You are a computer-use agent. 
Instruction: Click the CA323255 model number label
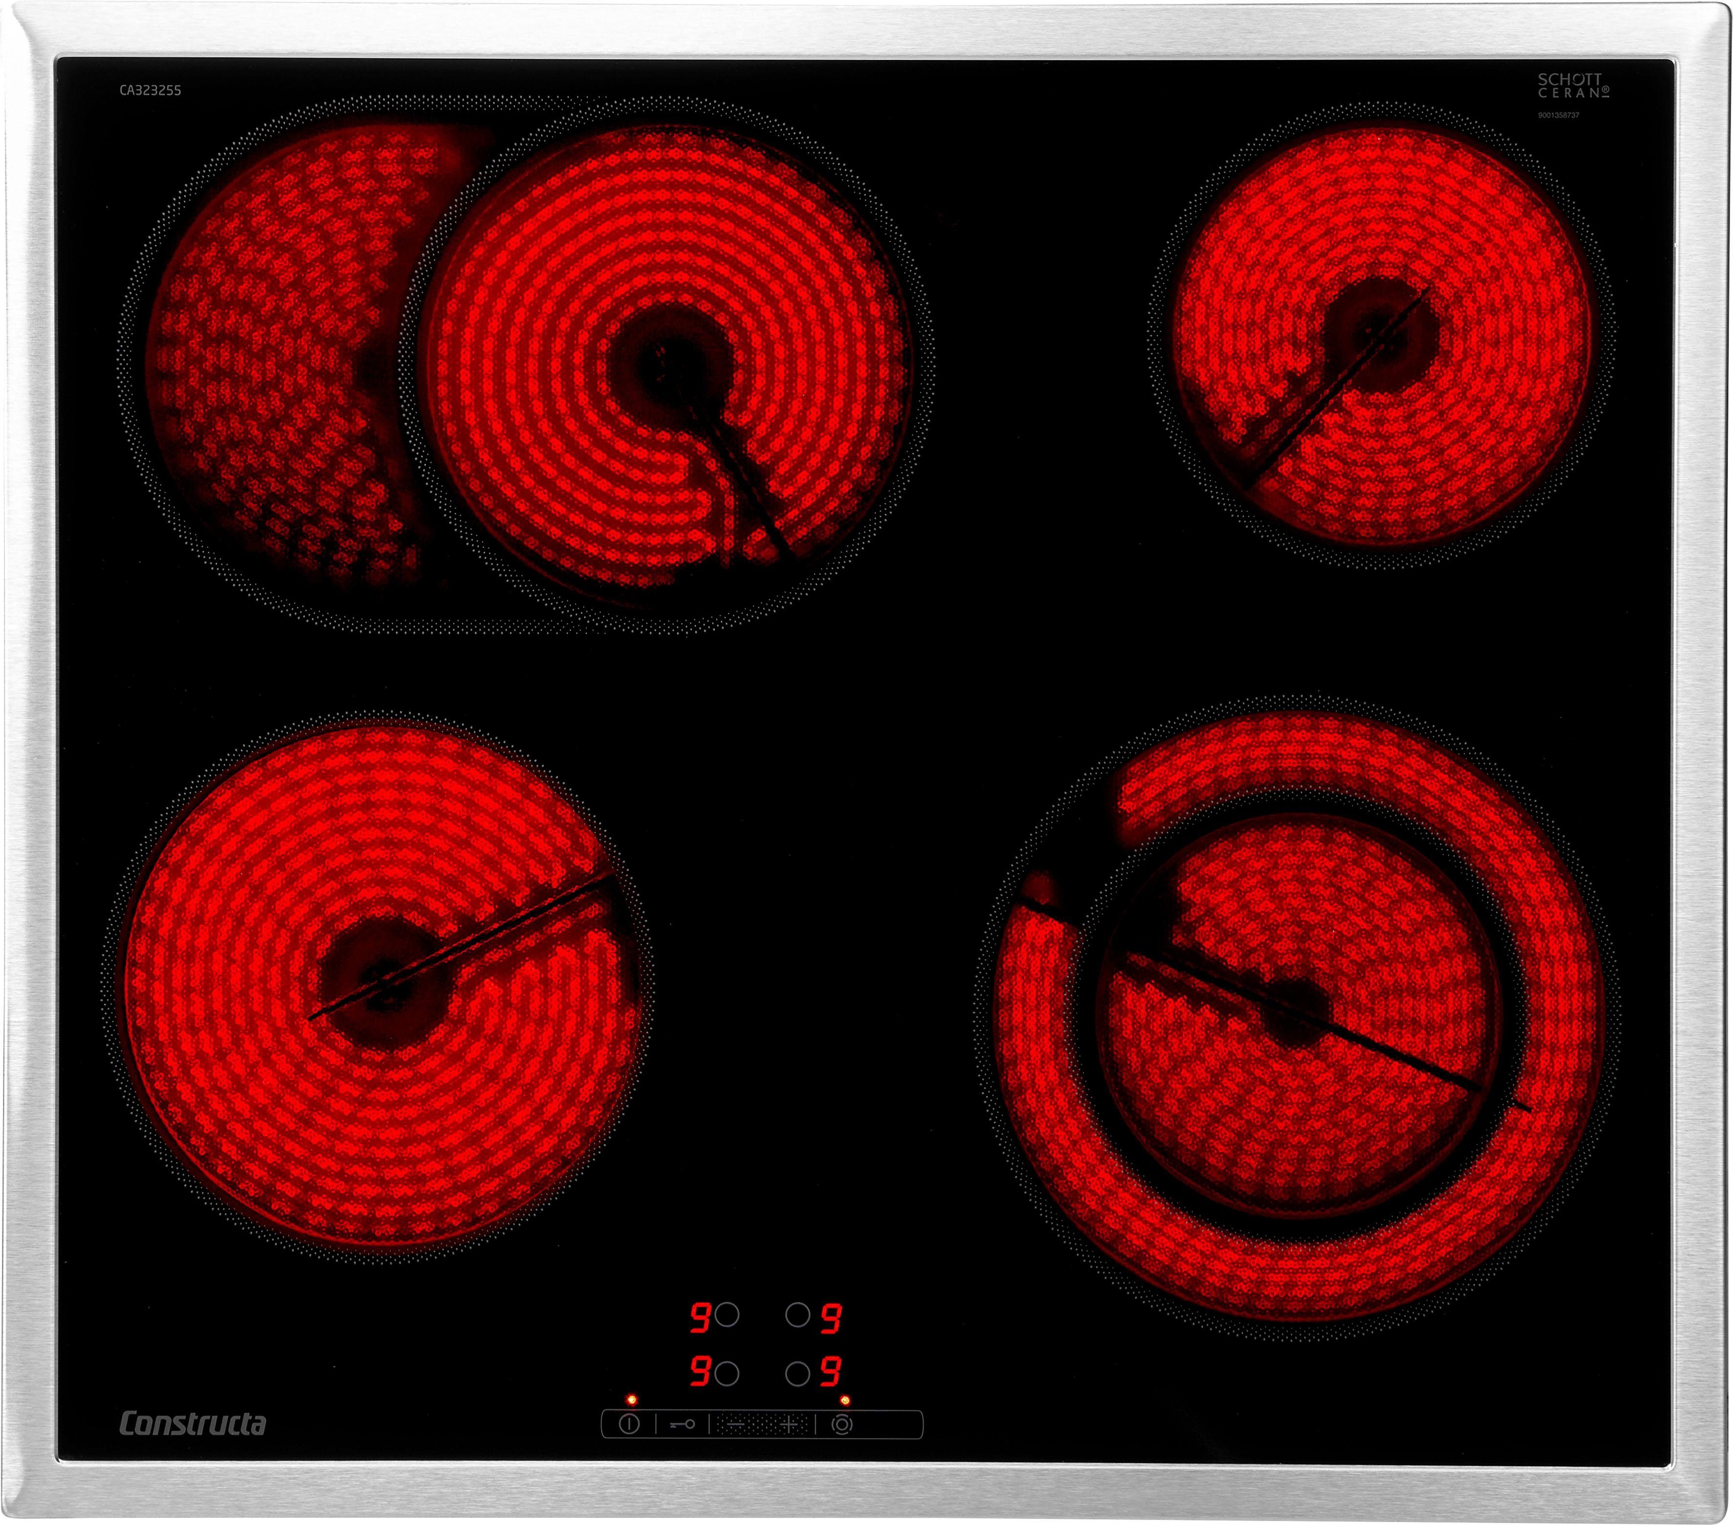click(150, 91)
